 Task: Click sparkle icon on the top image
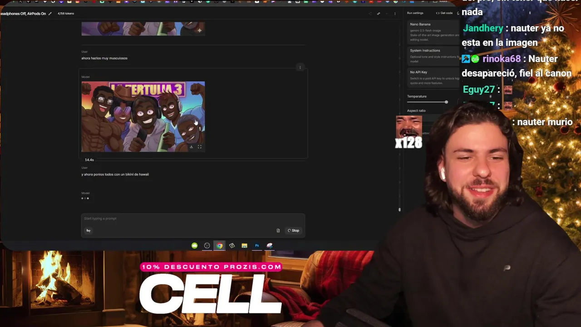point(199,30)
